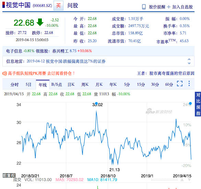Click the stock name 视觉中国
This screenshot has height=189, width=201.
pos(18,5)
